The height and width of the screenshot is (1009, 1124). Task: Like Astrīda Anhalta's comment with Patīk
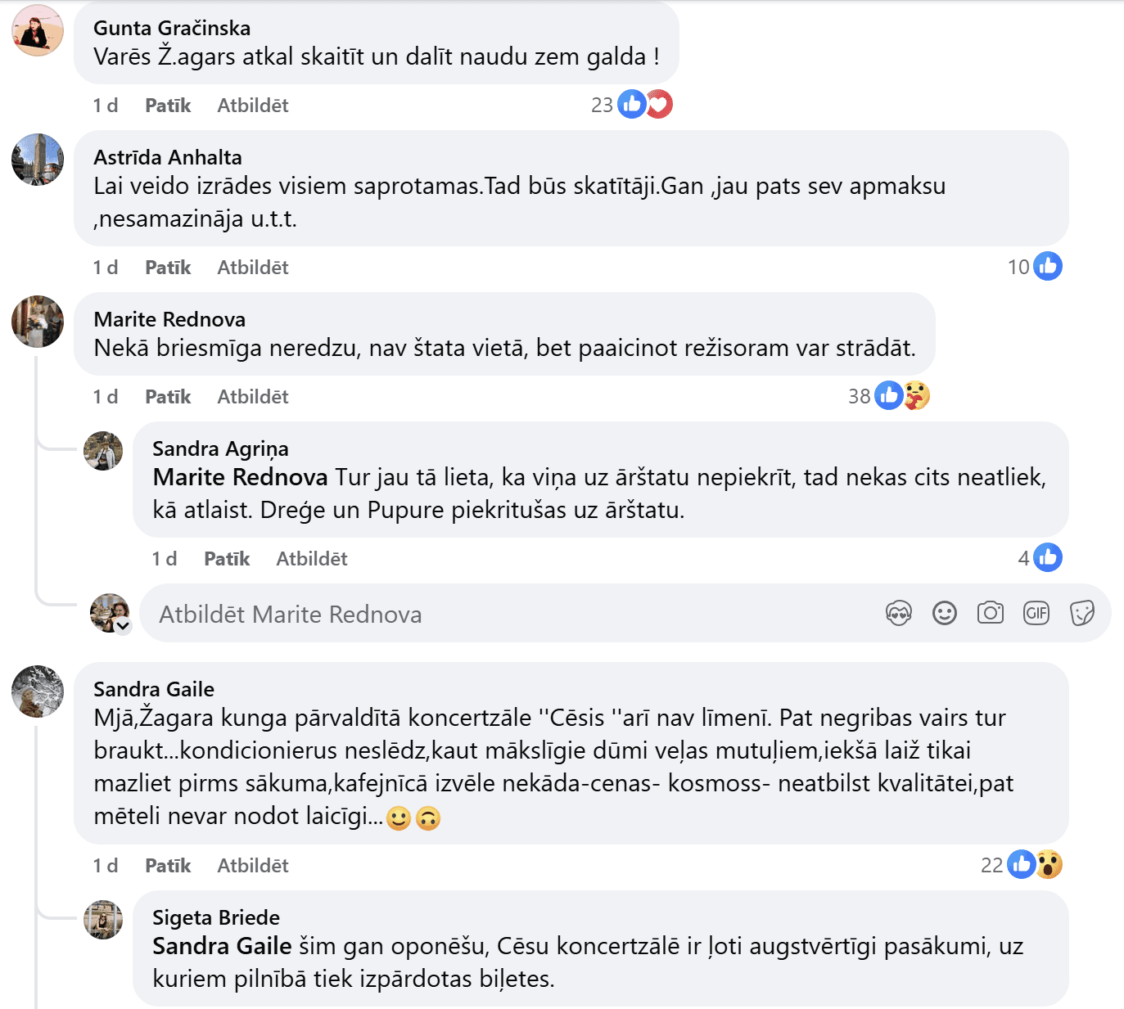168,268
